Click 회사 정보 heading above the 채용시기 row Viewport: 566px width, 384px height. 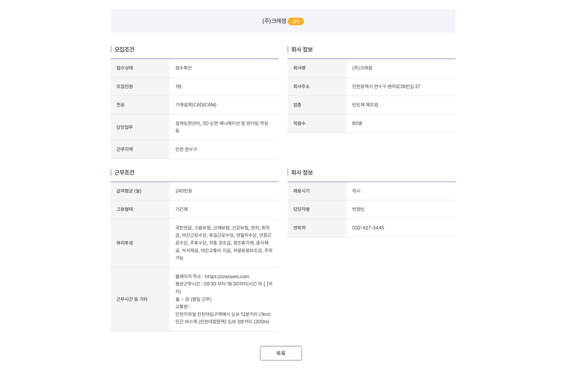[x=302, y=173]
